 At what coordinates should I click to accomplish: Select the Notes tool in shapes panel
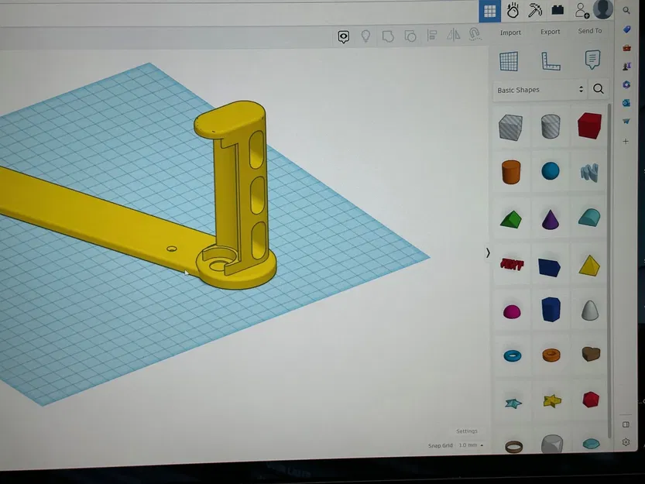(592, 60)
